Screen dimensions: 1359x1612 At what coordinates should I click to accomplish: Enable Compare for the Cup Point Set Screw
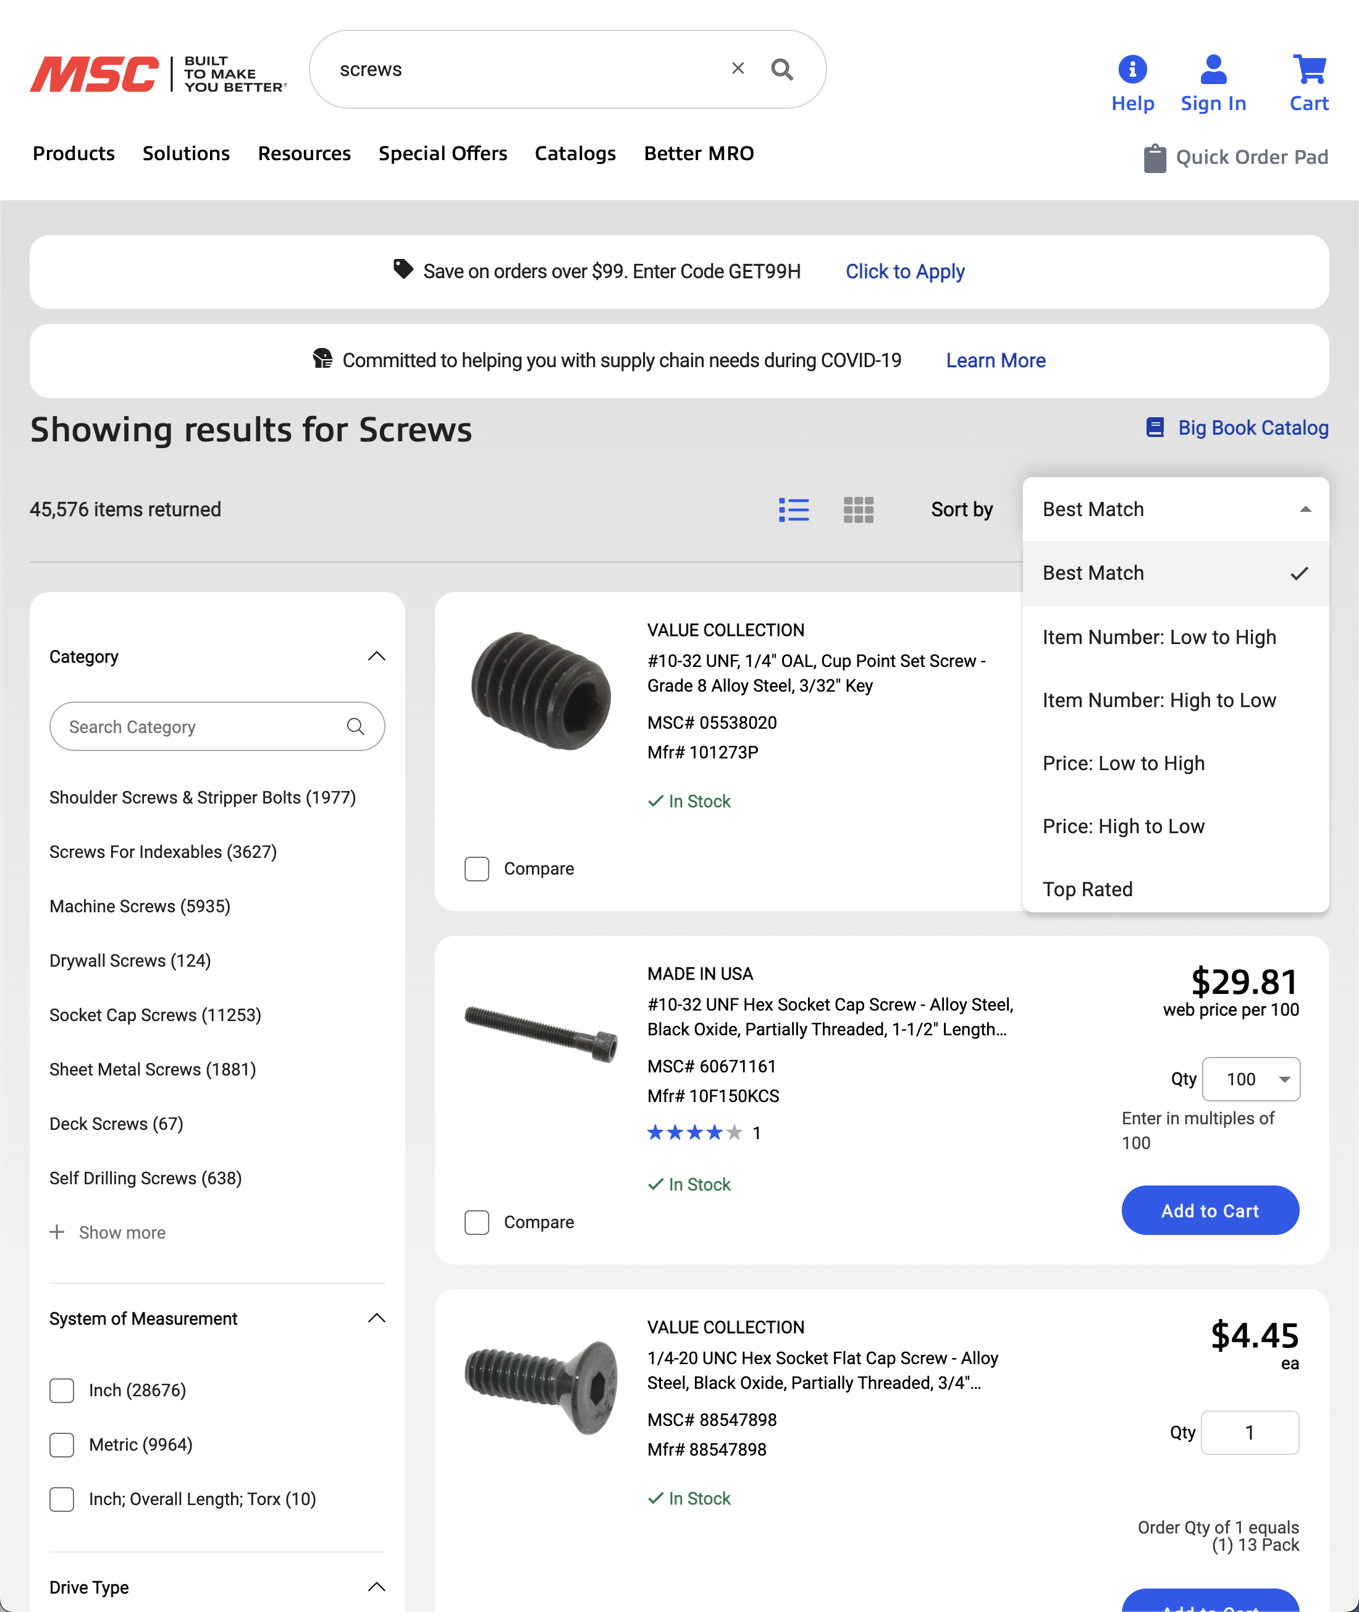476,869
